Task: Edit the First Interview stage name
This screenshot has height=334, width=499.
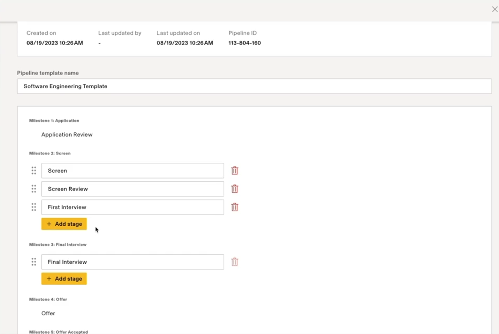Action: pos(133,207)
